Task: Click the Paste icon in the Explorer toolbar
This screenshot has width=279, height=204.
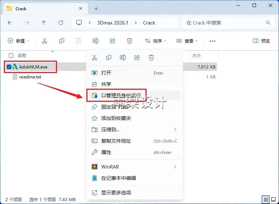Action: click(79, 41)
